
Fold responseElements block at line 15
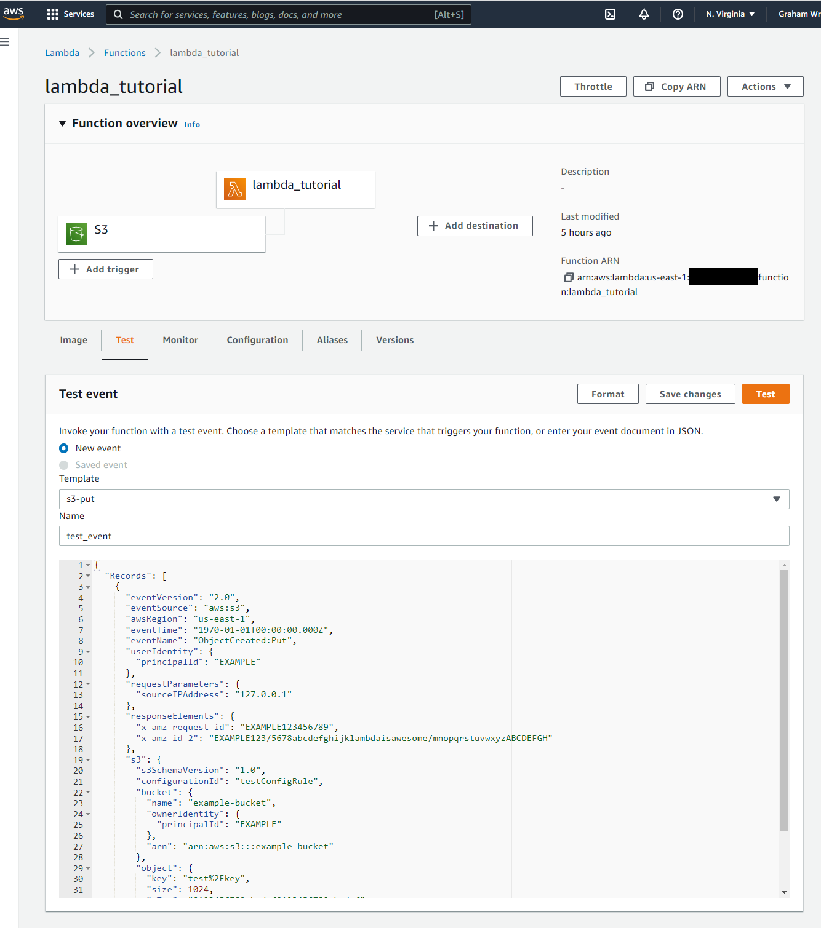(88, 717)
